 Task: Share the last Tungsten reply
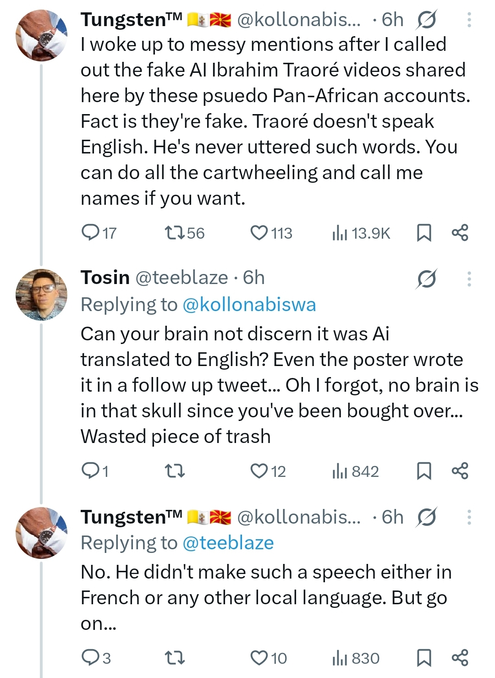point(460,658)
